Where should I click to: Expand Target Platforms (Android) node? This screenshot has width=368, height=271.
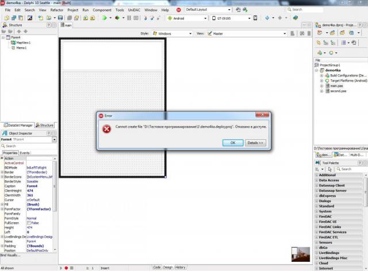[x=321, y=81]
